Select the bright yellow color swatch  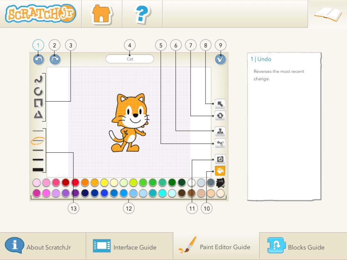pos(104,183)
